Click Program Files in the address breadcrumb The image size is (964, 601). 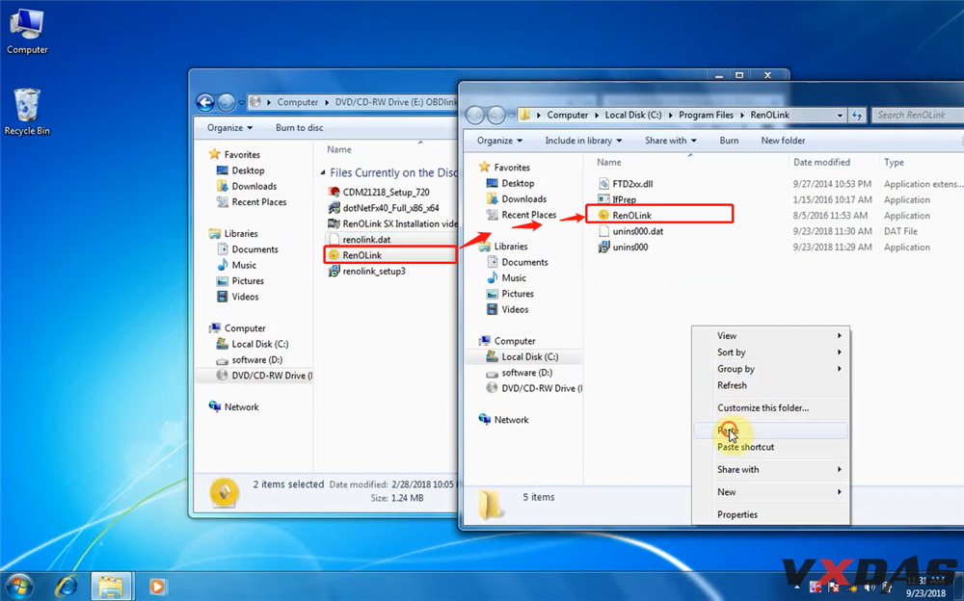click(706, 115)
